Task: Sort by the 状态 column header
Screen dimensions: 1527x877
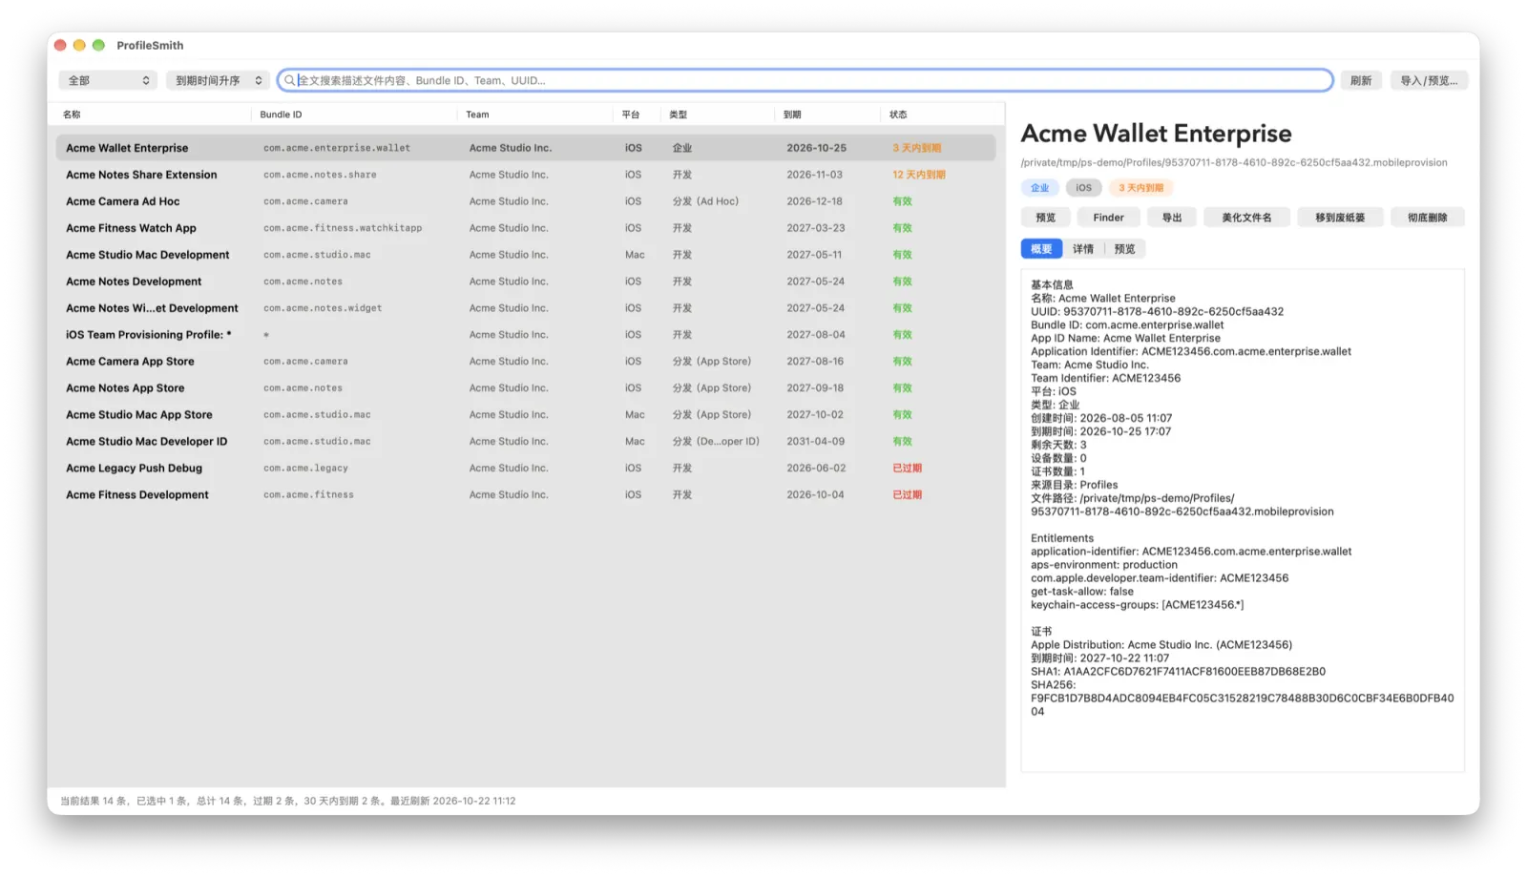Action: coord(941,115)
